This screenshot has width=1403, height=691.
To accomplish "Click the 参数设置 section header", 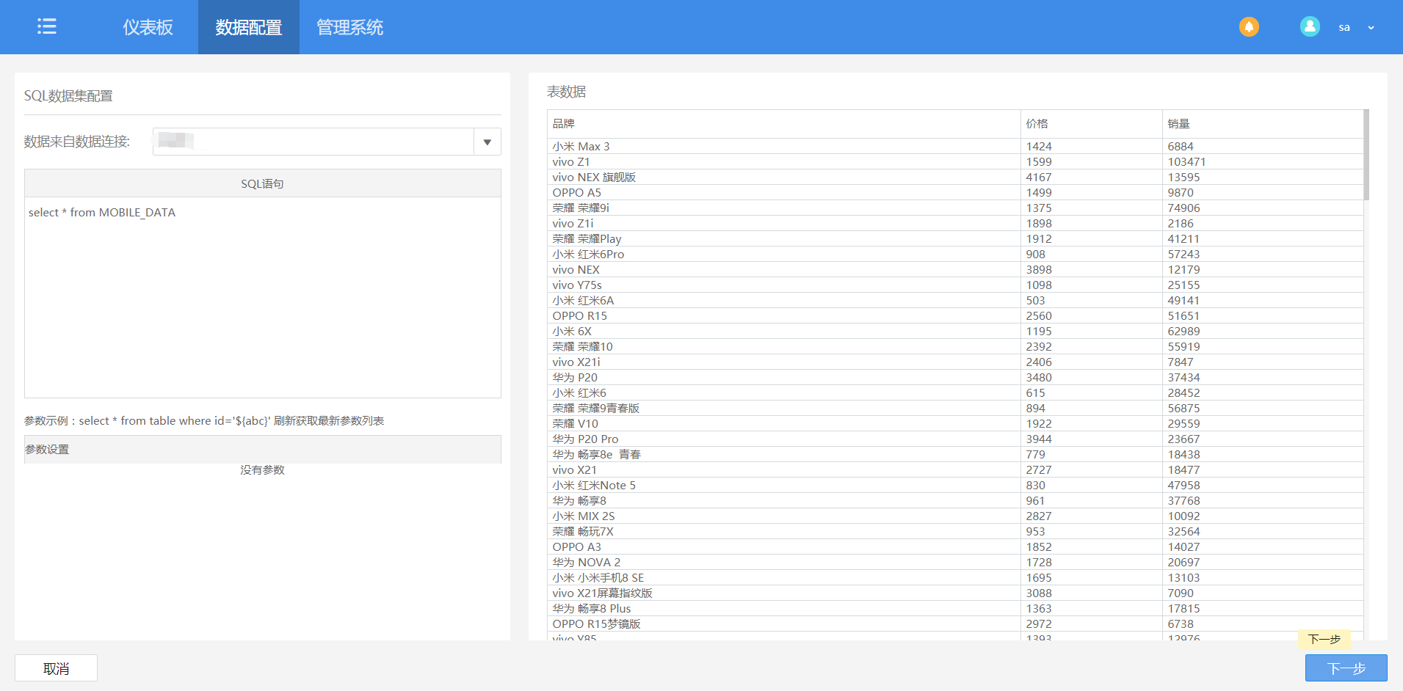I will [x=263, y=450].
